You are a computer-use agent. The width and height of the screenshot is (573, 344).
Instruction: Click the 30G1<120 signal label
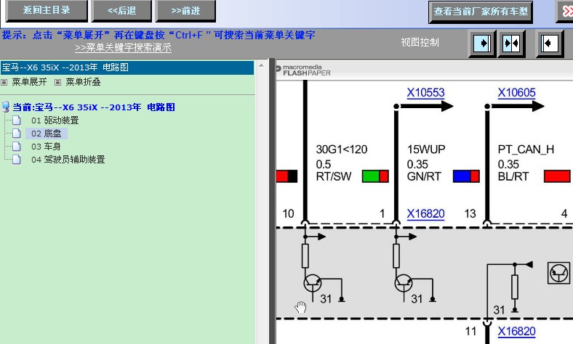click(x=342, y=150)
